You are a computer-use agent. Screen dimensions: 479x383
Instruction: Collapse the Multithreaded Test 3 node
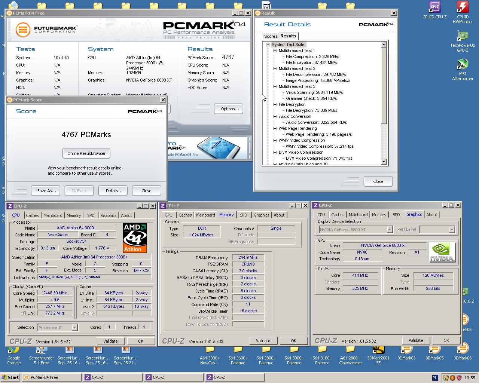coord(275,86)
